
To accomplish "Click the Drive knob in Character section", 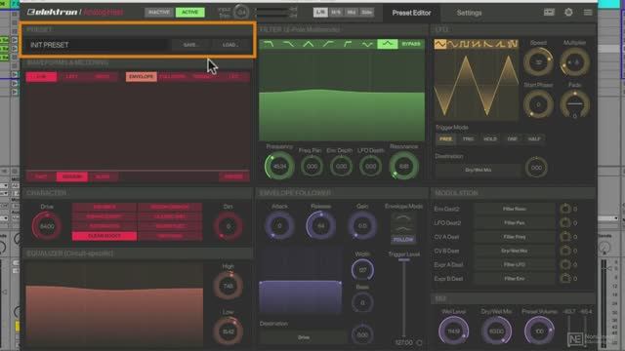I will point(47,226).
